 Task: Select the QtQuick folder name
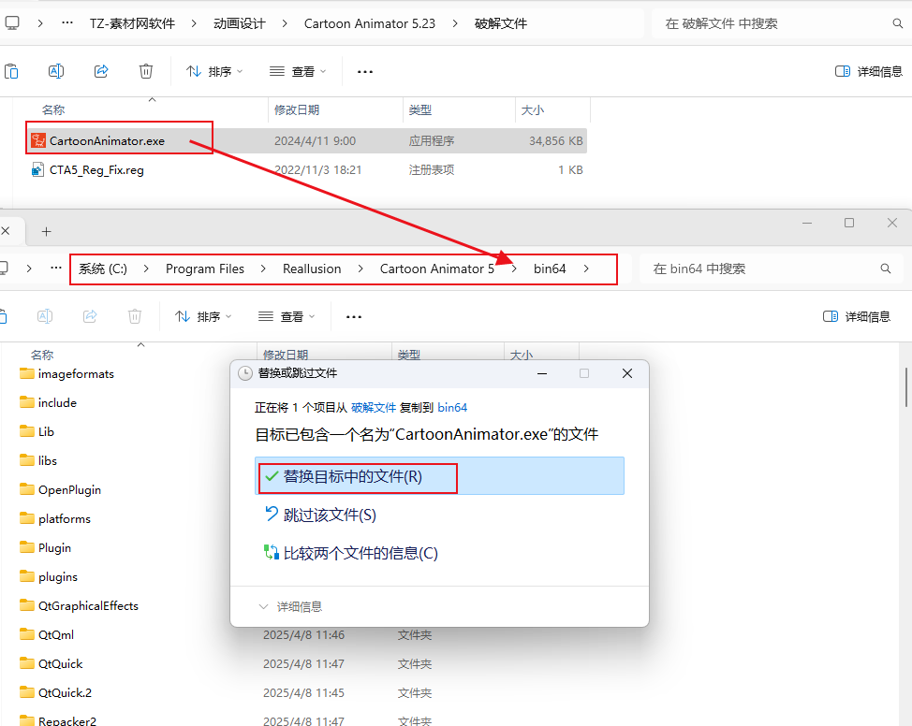[61, 664]
